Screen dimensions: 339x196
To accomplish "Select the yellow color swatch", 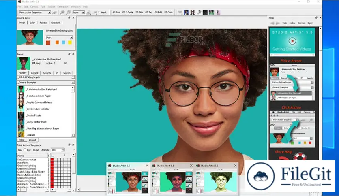I will click(x=70, y=43).
